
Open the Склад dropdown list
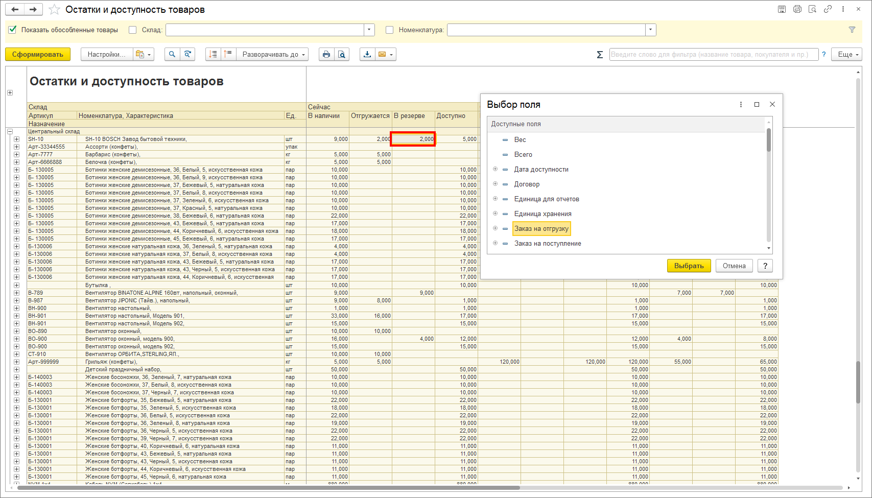tap(369, 30)
